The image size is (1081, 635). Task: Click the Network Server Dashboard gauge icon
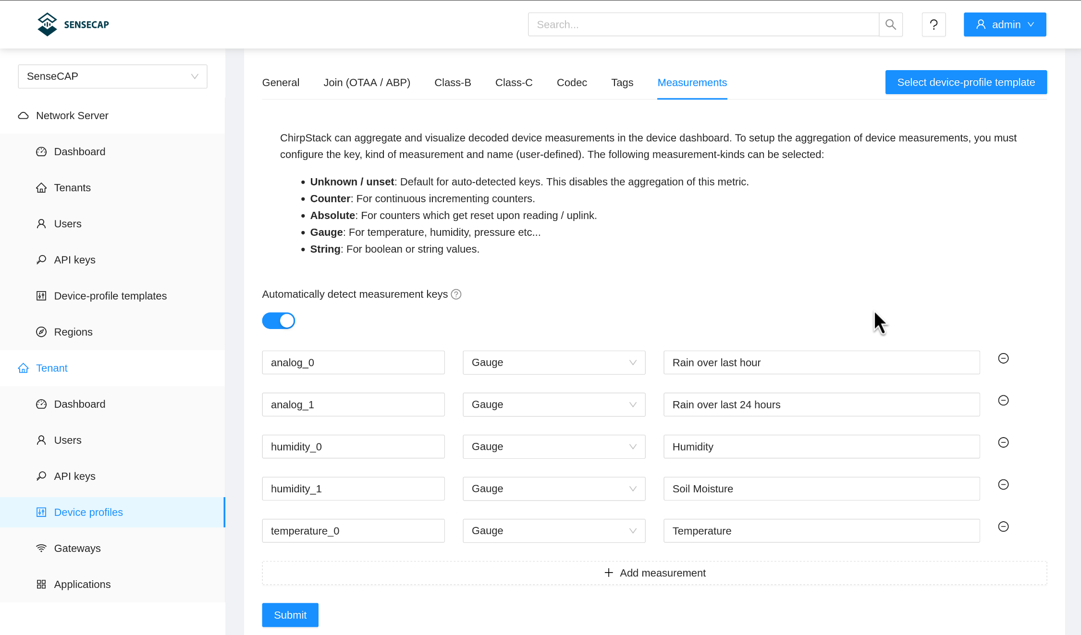click(41, 152)
